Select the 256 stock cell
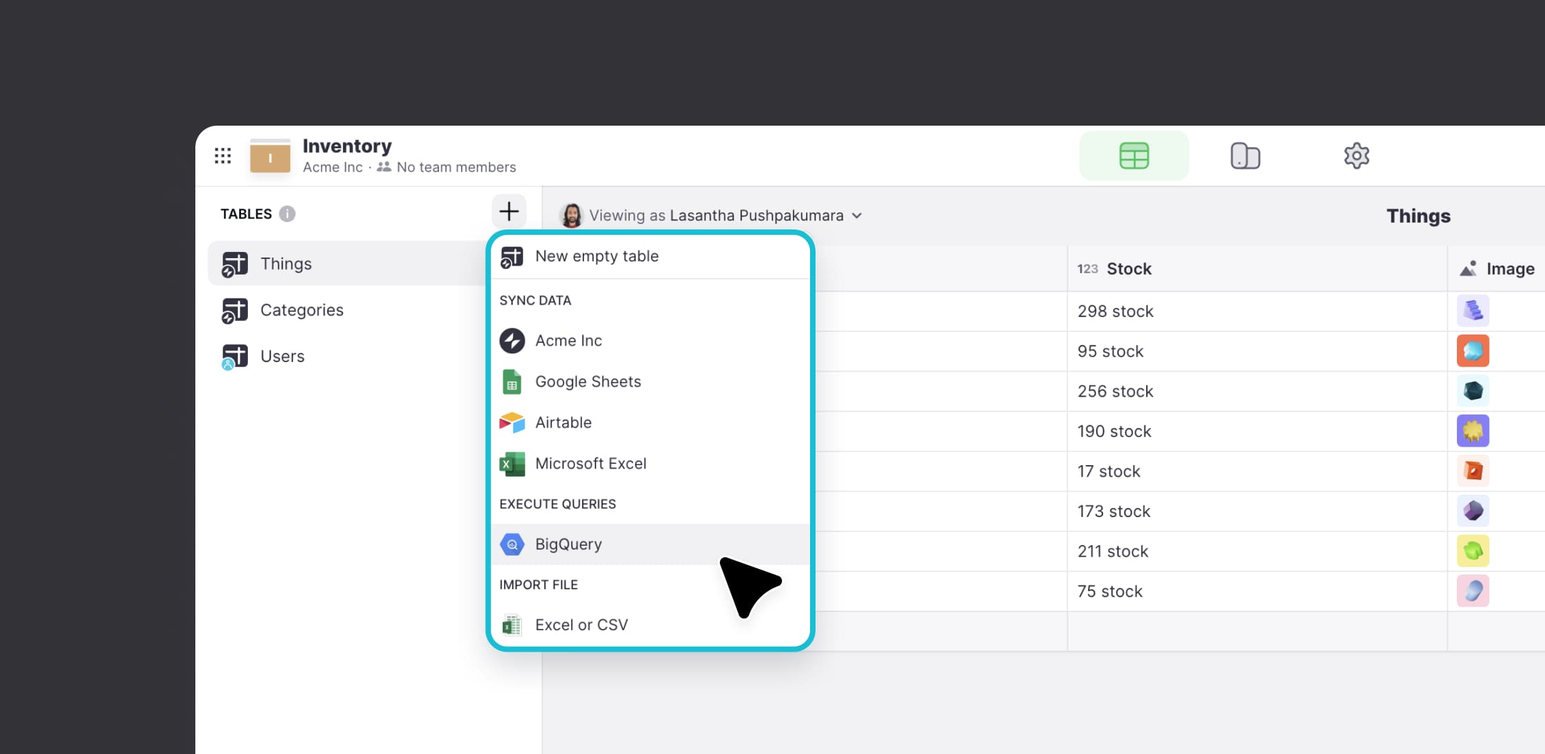This screenshot has width=1545, height=754. click(1257, 391)
